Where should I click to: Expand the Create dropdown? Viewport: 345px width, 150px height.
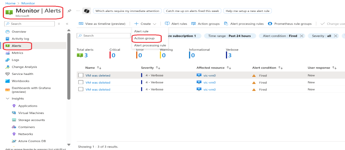(x=145, y=24)
